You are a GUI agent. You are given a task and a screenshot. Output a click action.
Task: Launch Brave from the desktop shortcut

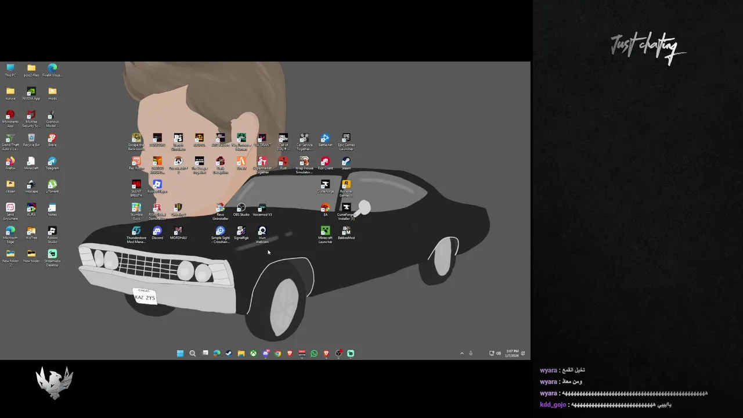point(52,140)
